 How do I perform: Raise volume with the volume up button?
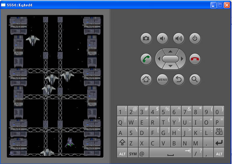179,38
